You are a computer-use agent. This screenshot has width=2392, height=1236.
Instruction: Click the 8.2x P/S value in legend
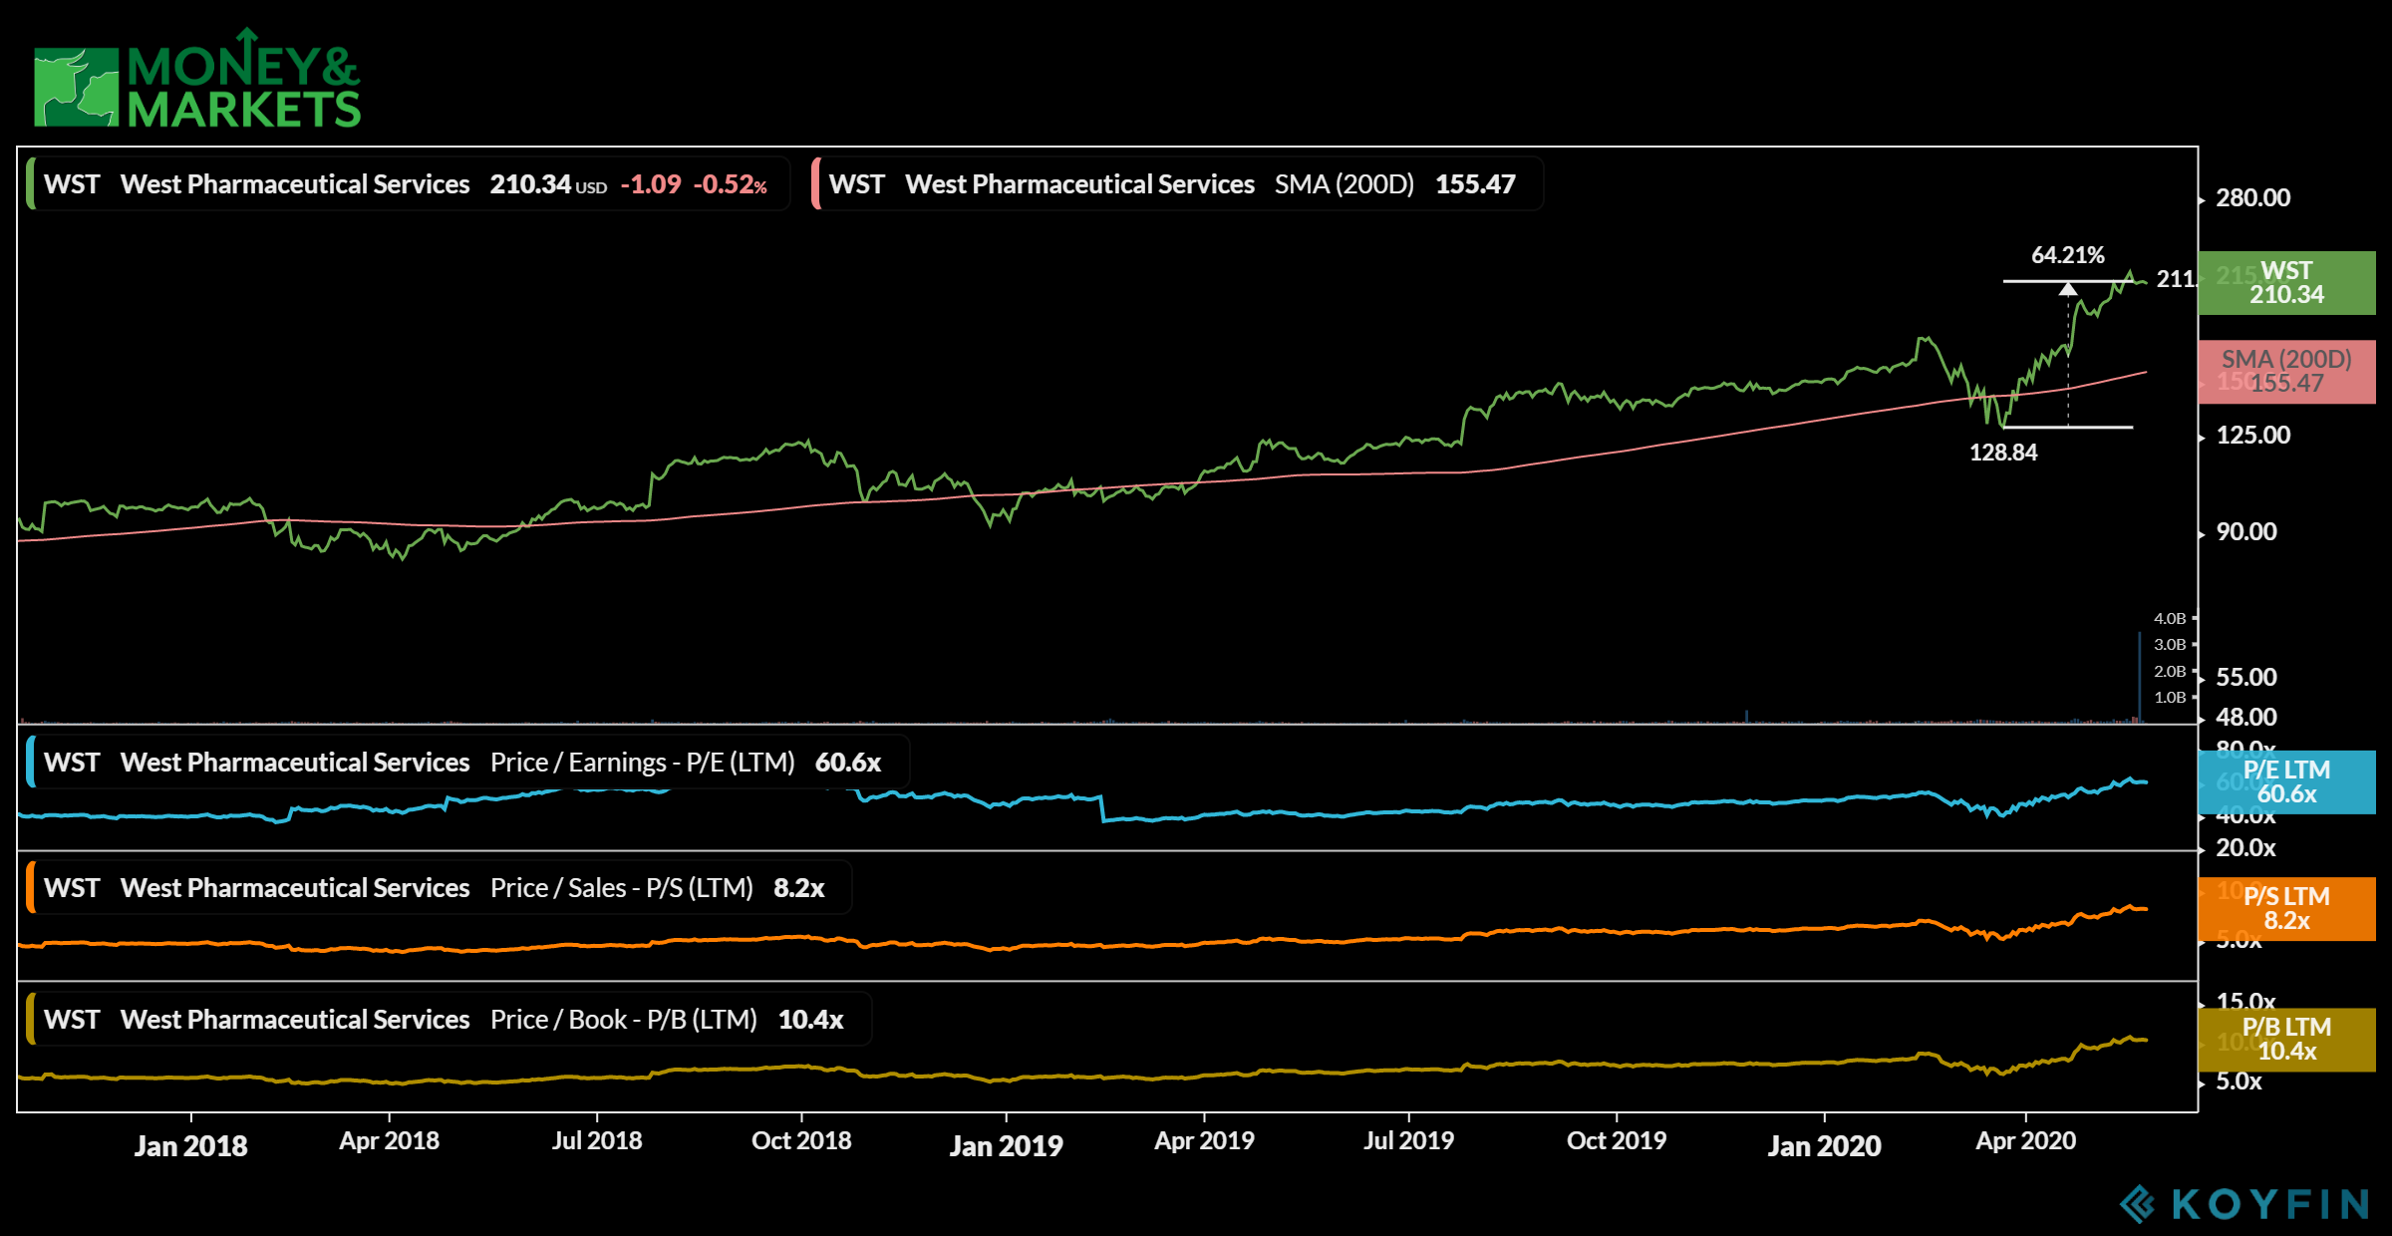[799, 888]
